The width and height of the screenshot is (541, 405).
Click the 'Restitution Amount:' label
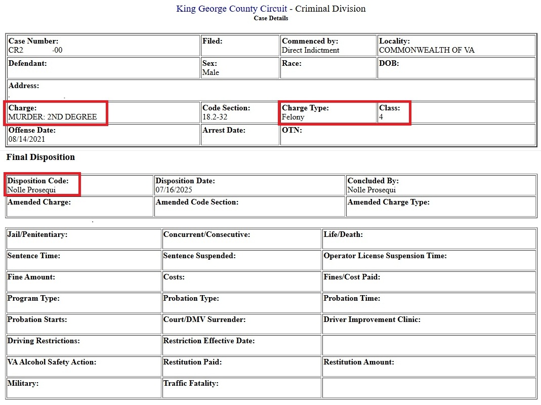pyautogui.click(x=359, y=362)
